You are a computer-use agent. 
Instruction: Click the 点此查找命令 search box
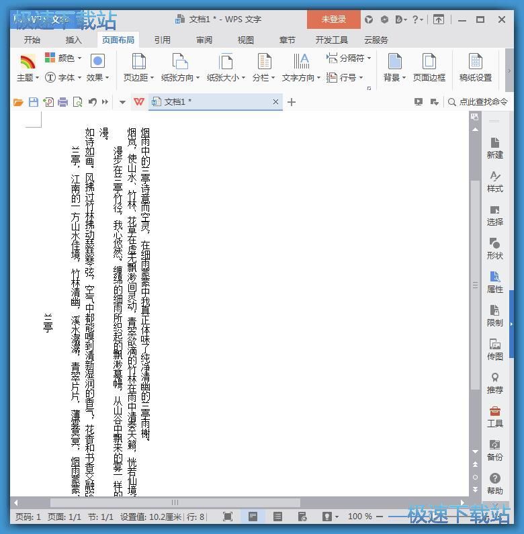[478, 102]
